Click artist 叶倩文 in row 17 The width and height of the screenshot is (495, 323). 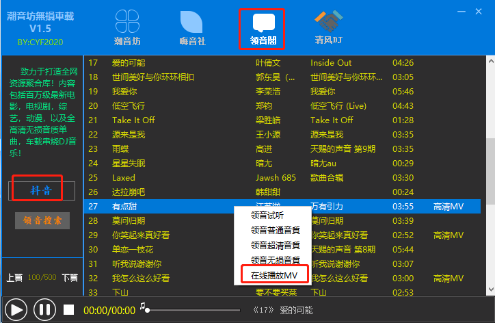(268, 62)
